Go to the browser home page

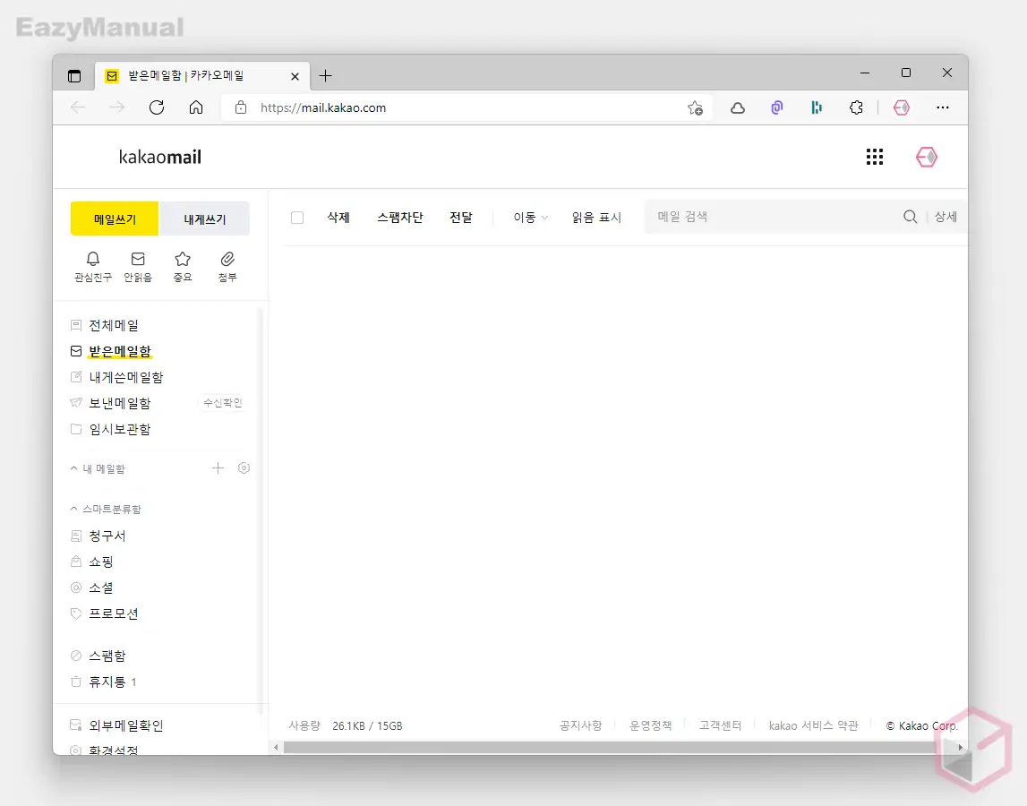tap(196, 107)
